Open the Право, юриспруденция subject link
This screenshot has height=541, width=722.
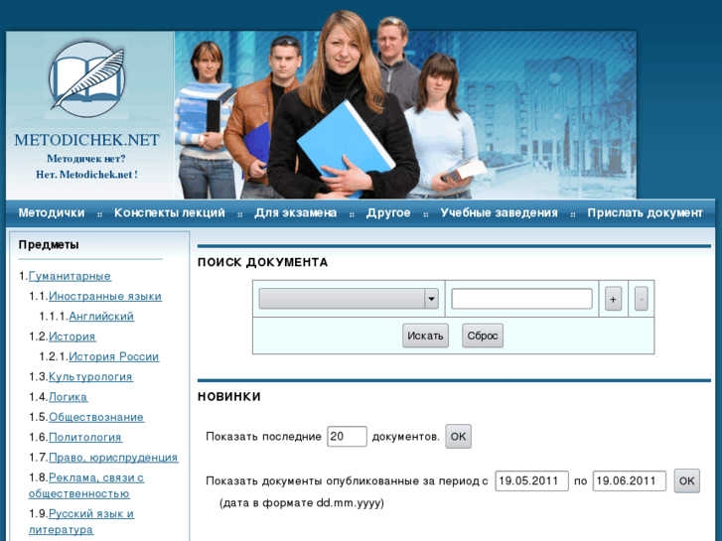tap(113, 458)
